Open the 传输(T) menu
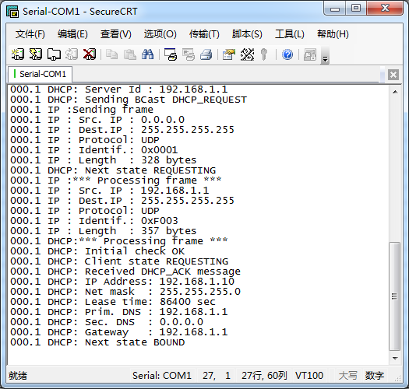This screenshot has height=389, width=409. point(204,34)
